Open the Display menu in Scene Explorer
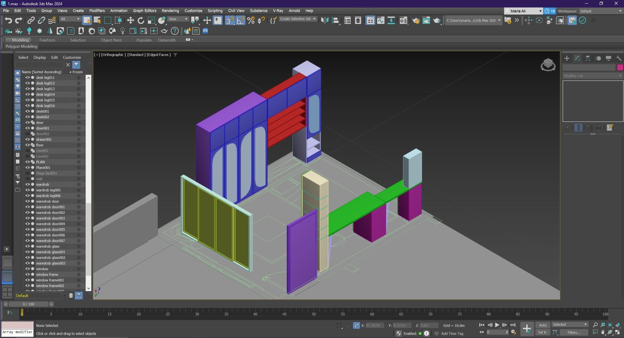Viewport: 624px width, 338px height. point(40,57)
